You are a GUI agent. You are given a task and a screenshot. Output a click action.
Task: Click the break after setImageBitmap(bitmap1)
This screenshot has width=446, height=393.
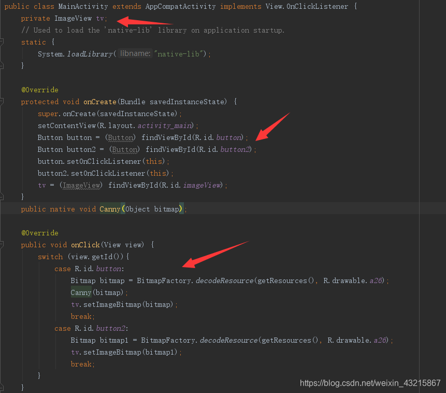click(x=81, y=364)
